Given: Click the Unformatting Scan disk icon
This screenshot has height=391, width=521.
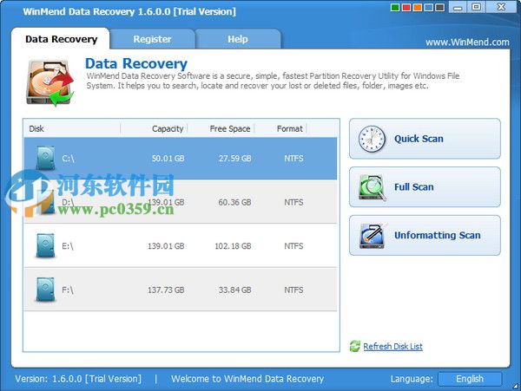Looking at the screenshot, I should coord(373,236).
